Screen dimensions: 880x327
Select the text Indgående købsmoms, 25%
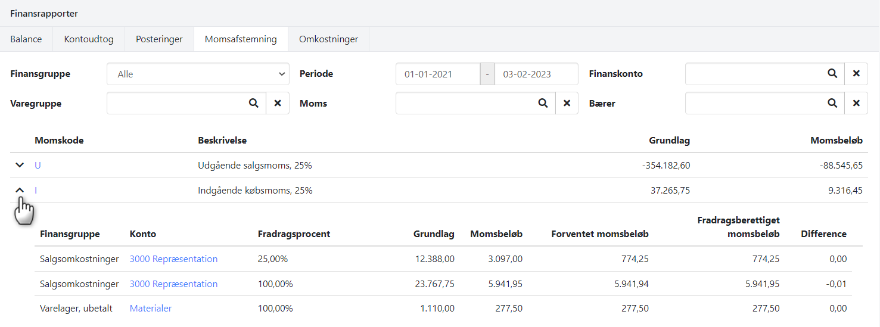click(x=255, y=190)
